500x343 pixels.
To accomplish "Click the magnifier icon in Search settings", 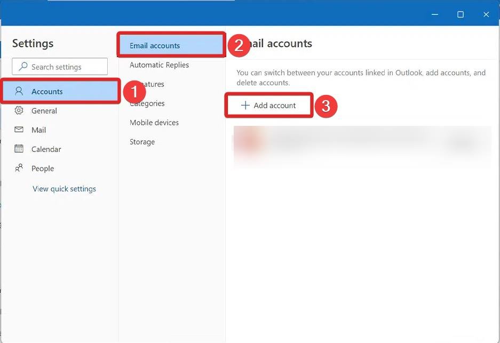I will tap(23, 67).
